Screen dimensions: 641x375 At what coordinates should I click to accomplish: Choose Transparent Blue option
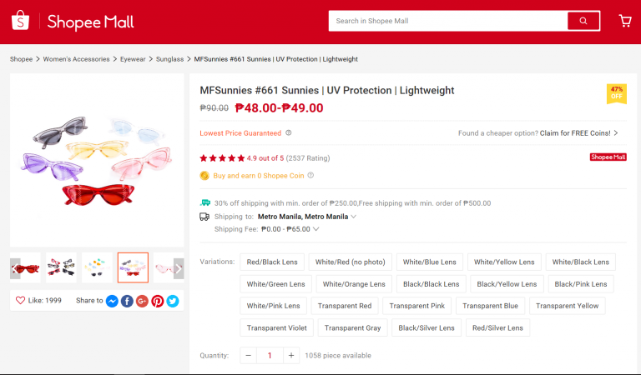pyautogui.click(x=490, y=306)
